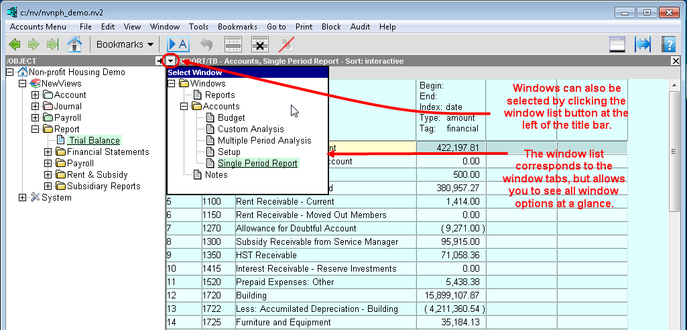
Task: Click the table grid toolbar icon
Action: coord(233,44)
